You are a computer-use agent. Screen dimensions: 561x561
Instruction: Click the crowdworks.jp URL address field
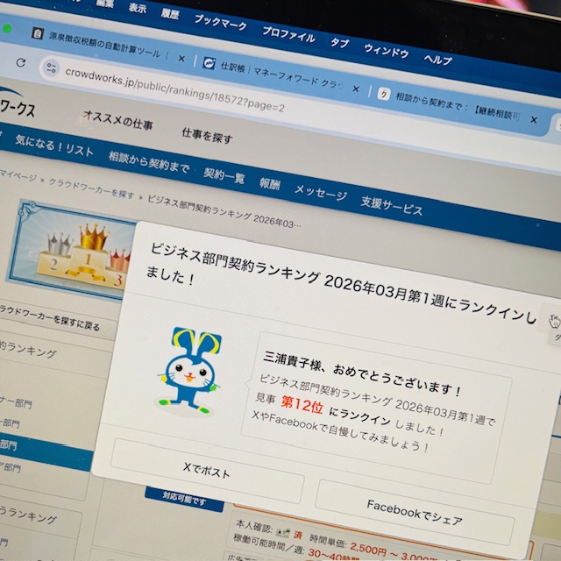point(174,89)
